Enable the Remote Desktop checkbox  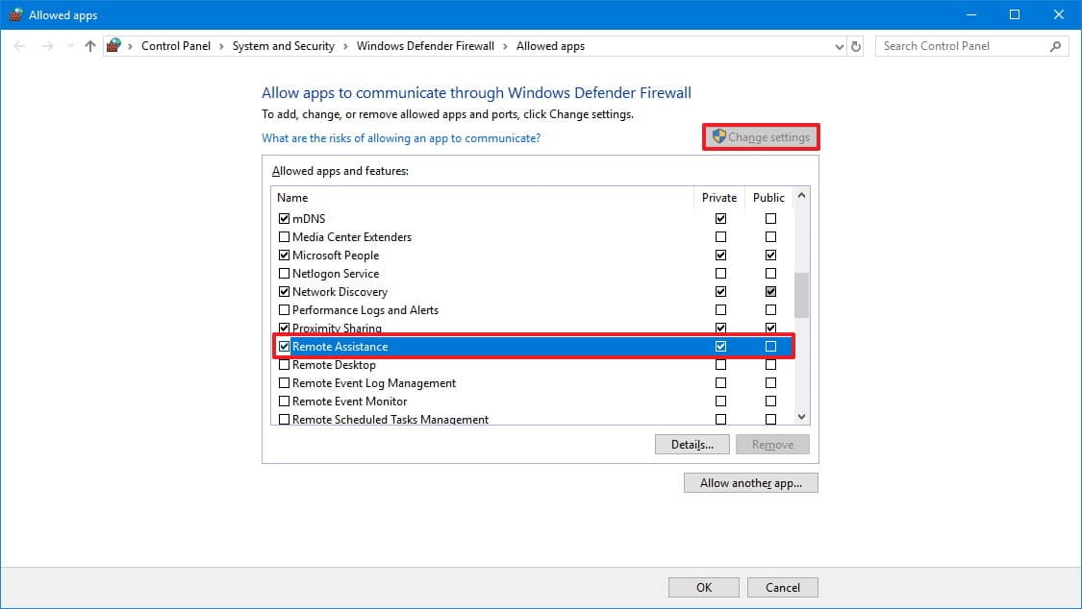click(284, 364)
